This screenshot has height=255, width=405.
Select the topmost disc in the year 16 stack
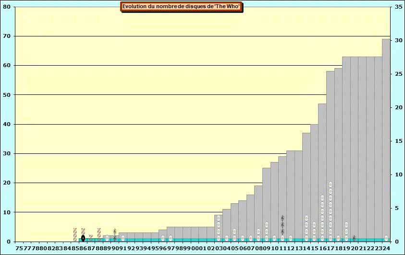(322, 198)
